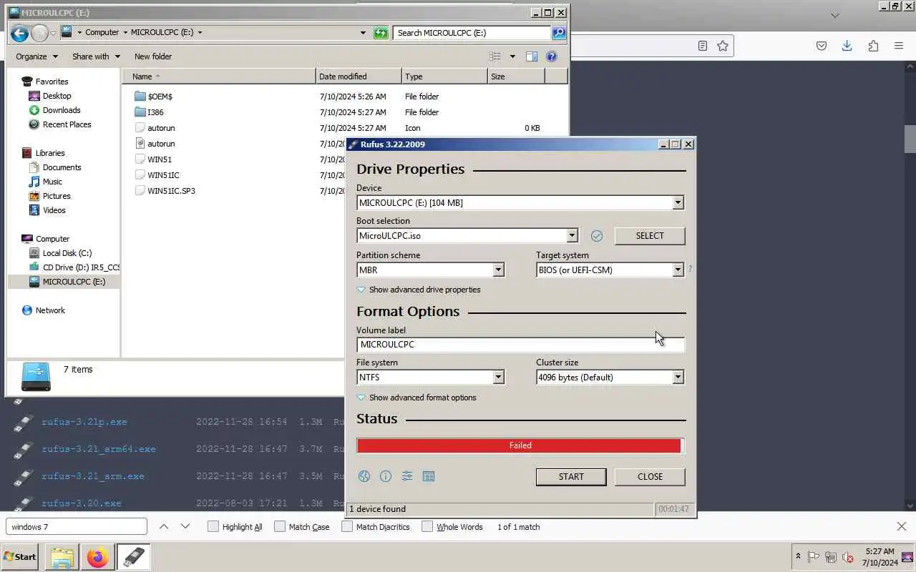Click Windows Explorer icon in the taskbar
This screenshot has width=916, height=572.
click(62, 557)
